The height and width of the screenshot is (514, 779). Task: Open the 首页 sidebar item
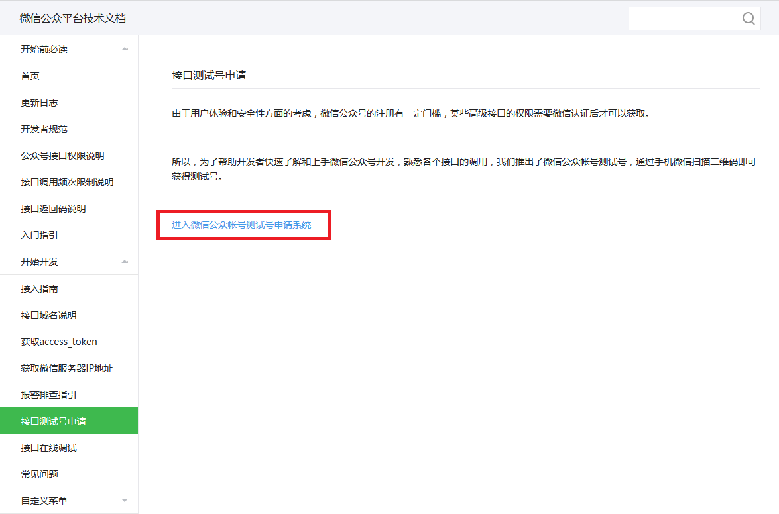(69, 76)
